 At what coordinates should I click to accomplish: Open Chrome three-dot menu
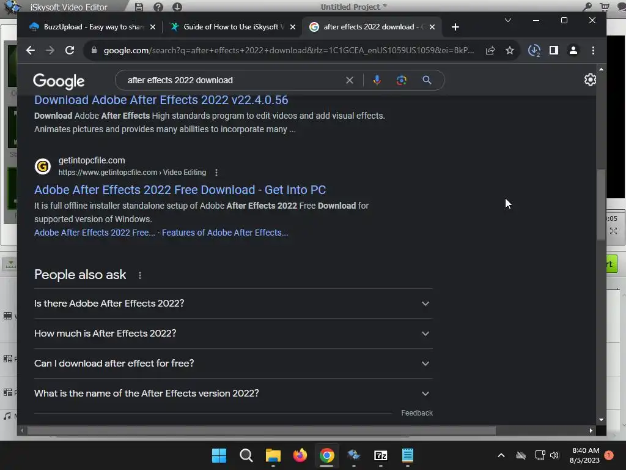point(593,50)
